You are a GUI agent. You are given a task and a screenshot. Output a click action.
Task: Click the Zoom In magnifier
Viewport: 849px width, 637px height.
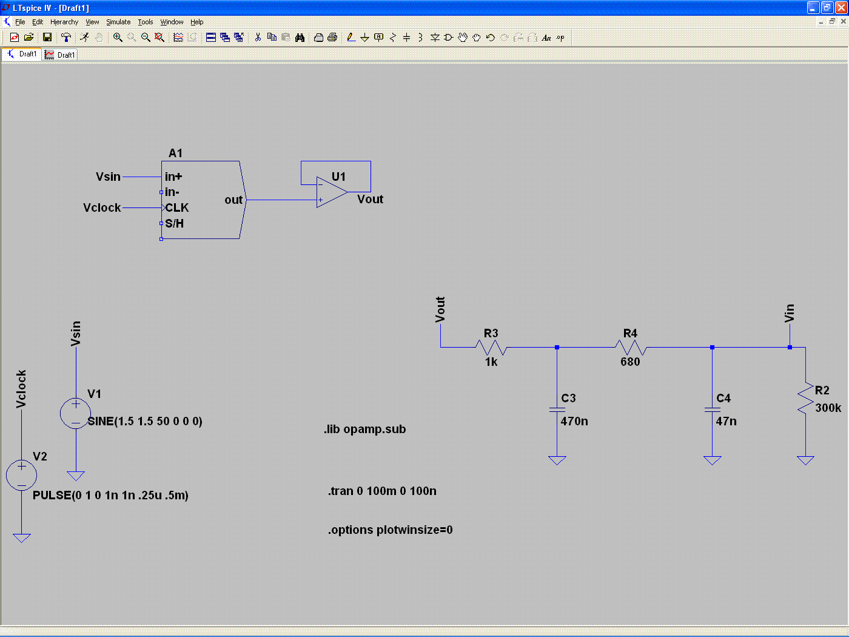click(x=118, y=37)
